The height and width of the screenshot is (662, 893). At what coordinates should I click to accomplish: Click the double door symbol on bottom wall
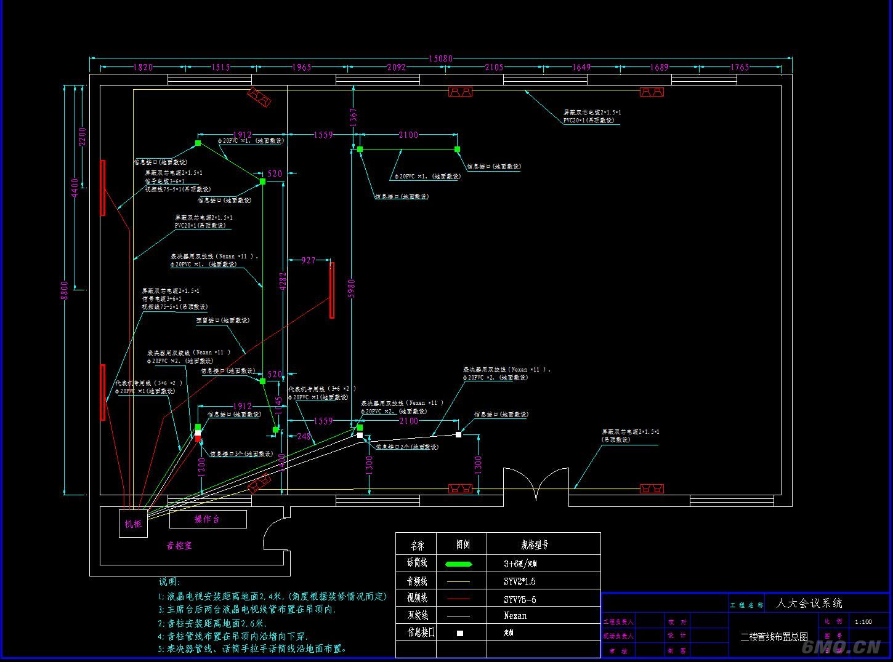point(536,484)
